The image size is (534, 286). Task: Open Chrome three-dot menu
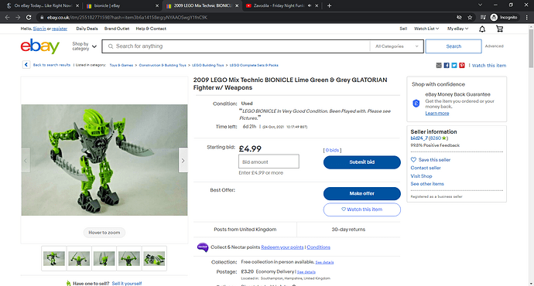point(527,17)
